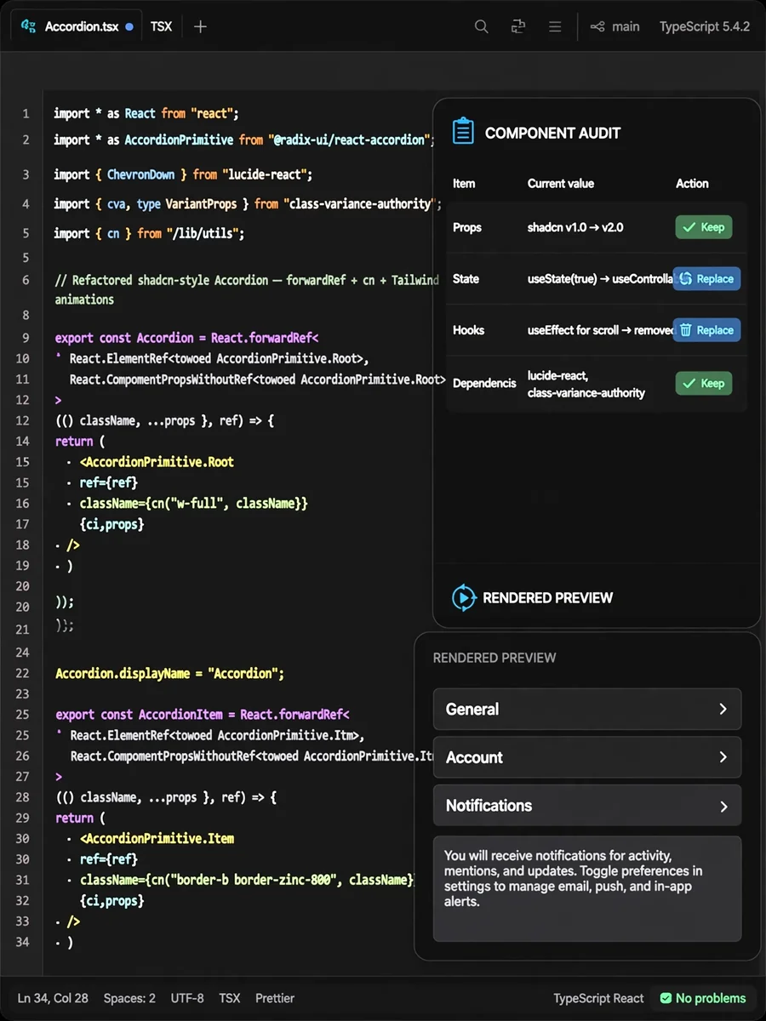Click the git branch icon
The width and height of the screenshot is (766, 1021).
tap(598, 26)
